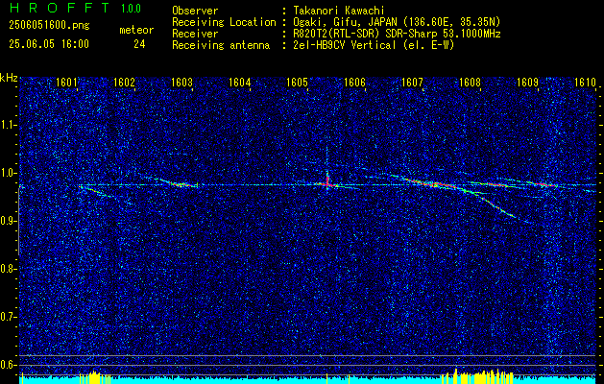Click the 1606 time marker
The height and width of the screenshot is (384, 604).
coord(354,83)
